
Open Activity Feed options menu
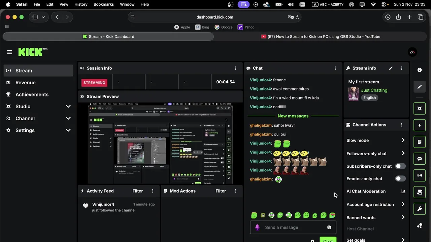(x=153, y=191)
